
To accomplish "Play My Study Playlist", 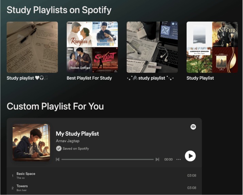I will tap(190, 156).
